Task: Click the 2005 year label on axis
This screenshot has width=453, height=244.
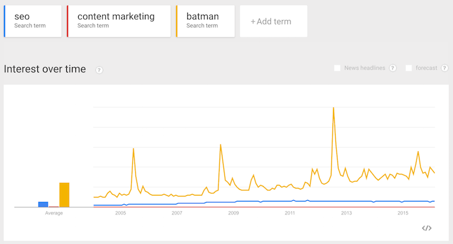Action: pos(121,213)
